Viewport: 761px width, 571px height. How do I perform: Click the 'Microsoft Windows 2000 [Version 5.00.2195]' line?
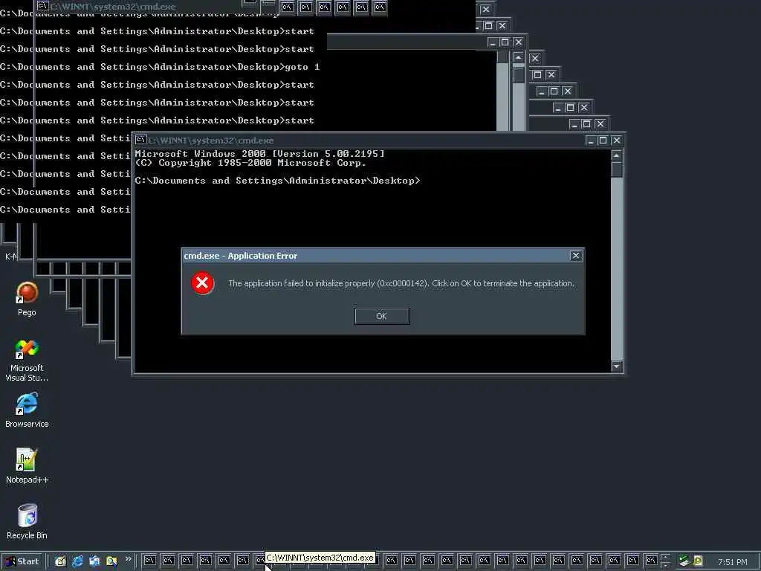point(259,153)
